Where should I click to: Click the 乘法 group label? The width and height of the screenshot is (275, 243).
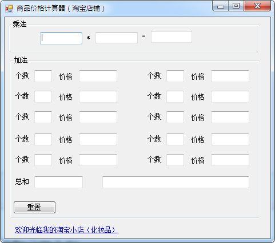pos(19,24)
